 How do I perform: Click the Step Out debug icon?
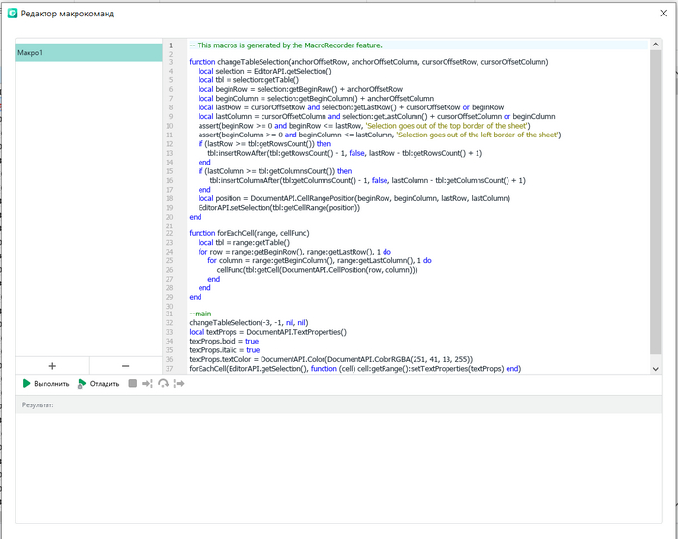[180, 384]
